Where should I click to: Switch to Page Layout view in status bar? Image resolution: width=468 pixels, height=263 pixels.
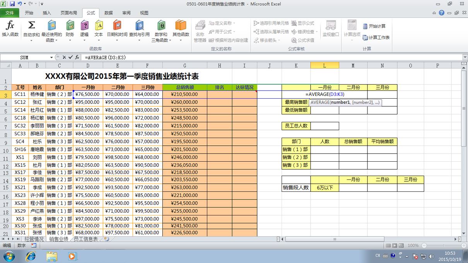coord(395,245)
